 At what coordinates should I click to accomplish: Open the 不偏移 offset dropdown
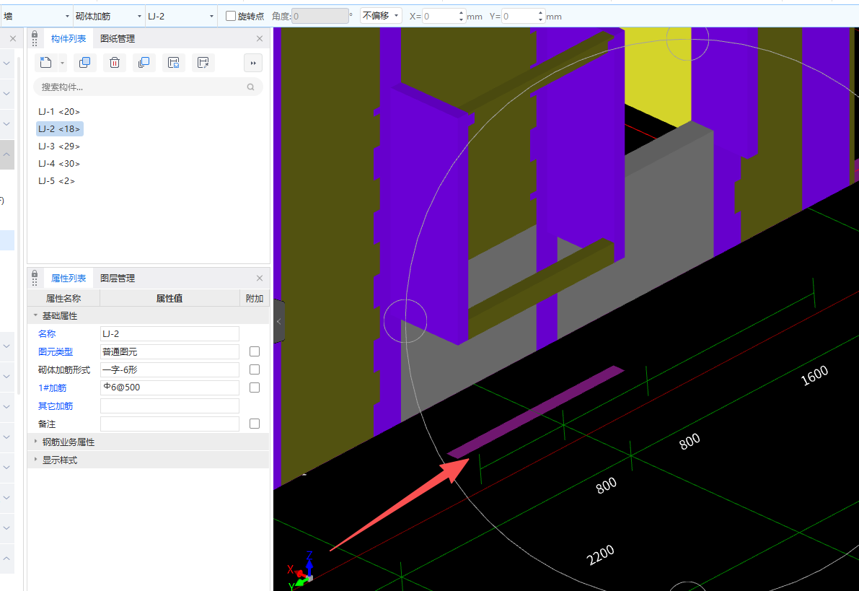click(x=381, y=16)
